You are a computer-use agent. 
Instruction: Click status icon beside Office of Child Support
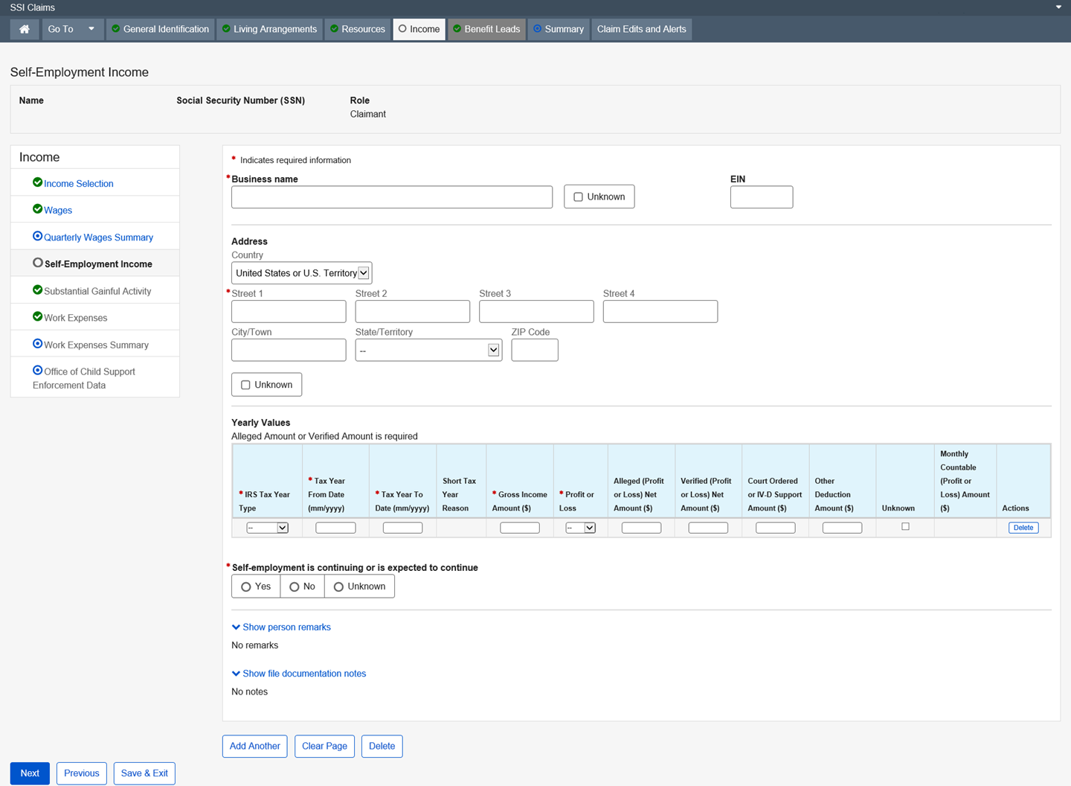[37, 370]
